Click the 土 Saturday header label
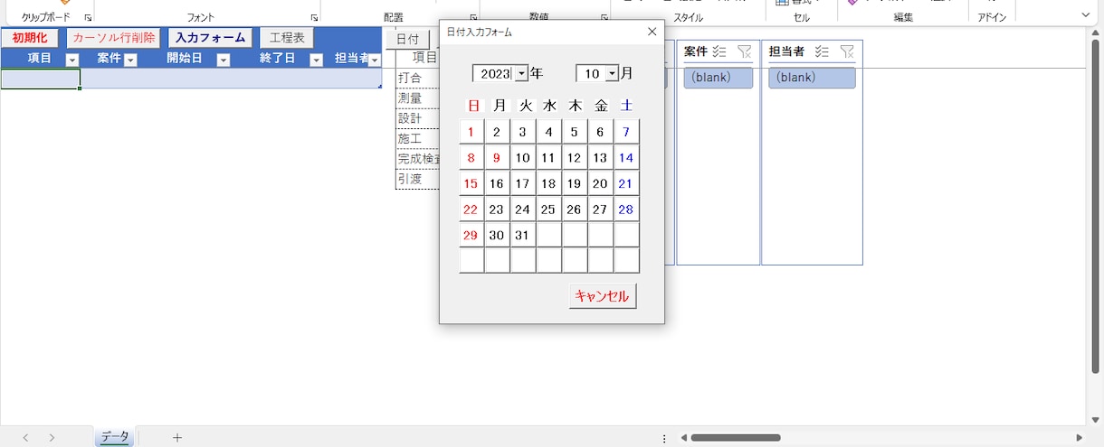This screenshot has height=447, width=1104. (x=626, y=106)
